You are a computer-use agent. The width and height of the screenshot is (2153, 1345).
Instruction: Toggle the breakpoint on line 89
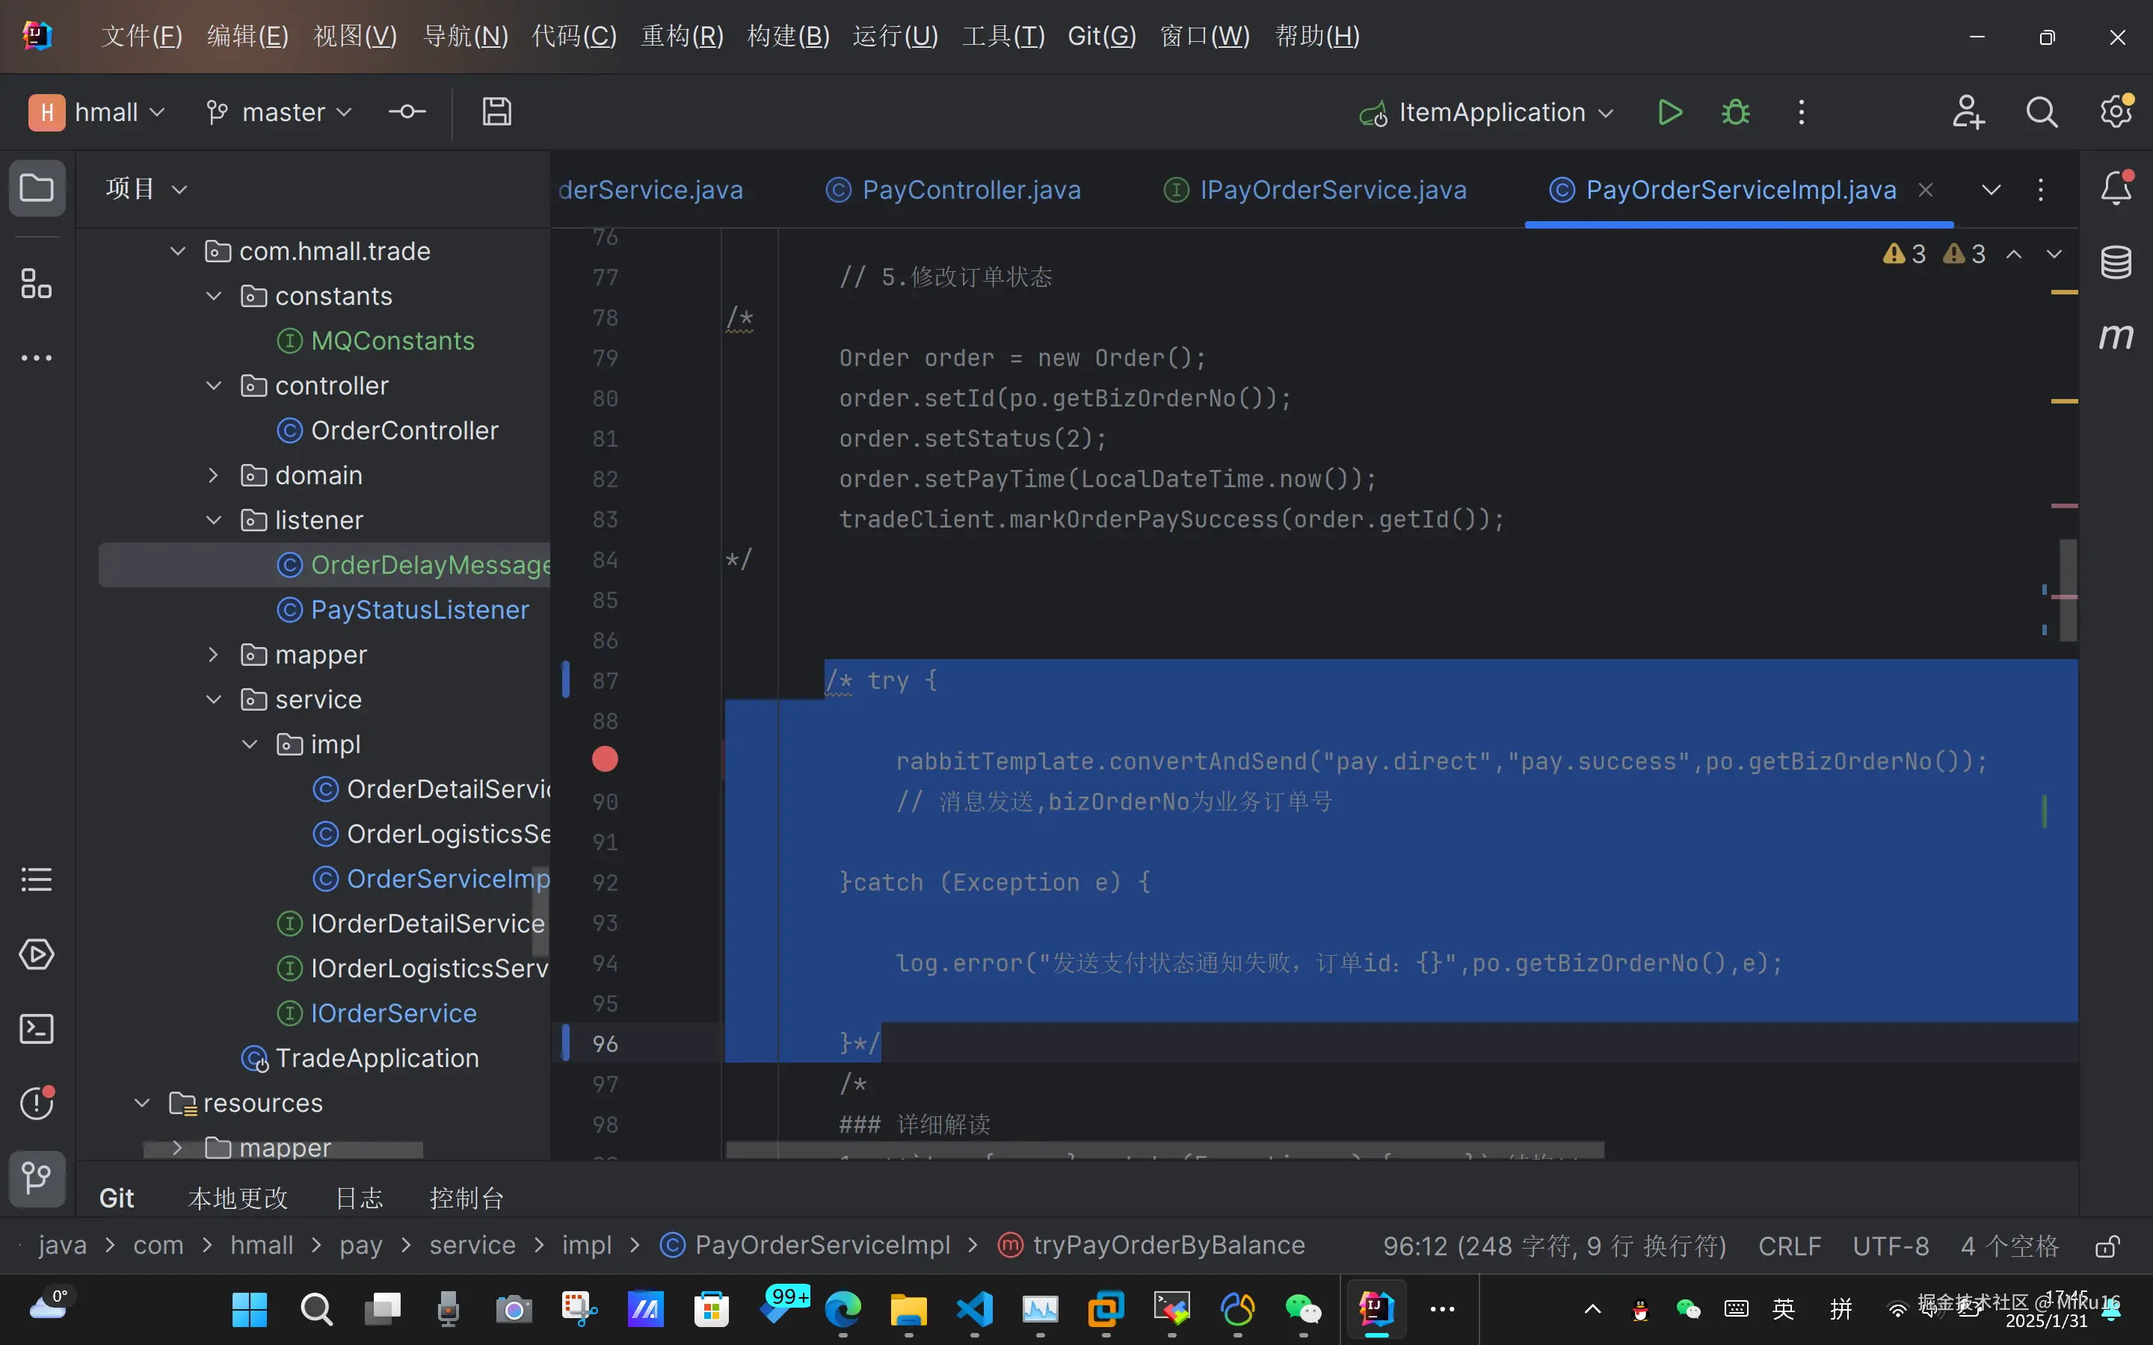coord(605,758)
